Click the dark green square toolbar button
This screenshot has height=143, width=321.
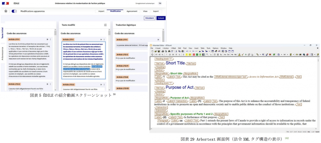[197, 54]
